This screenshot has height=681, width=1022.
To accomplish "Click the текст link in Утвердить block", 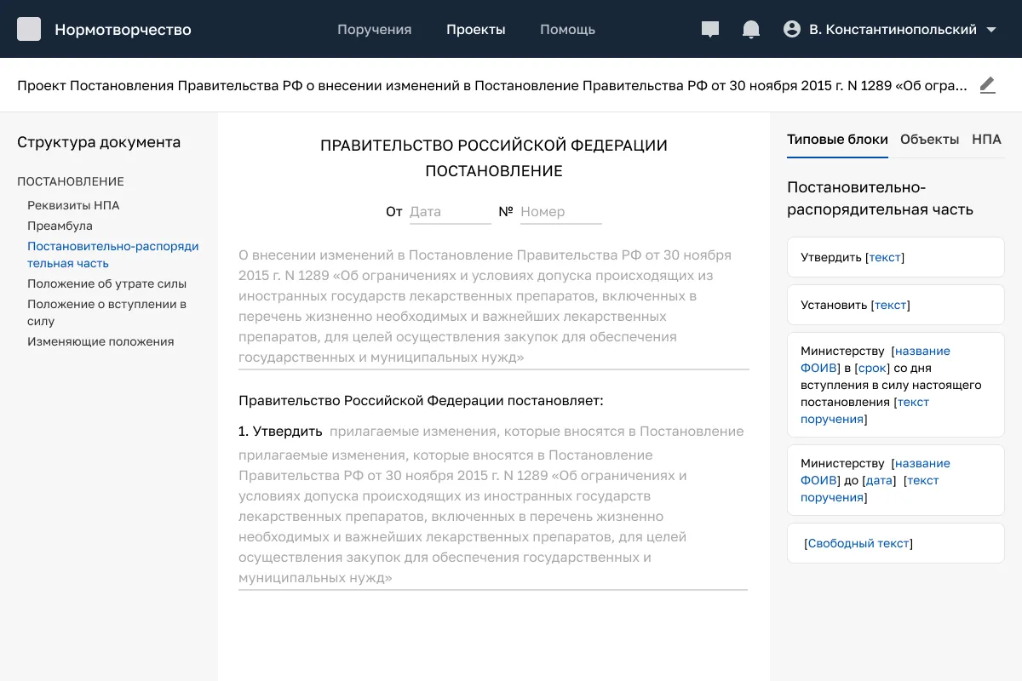I will coord(885,257).
